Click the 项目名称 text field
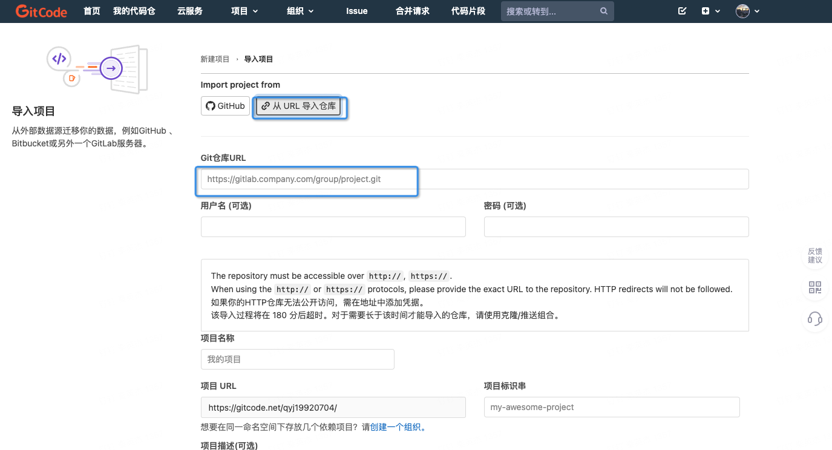 (x=297, y=359)
